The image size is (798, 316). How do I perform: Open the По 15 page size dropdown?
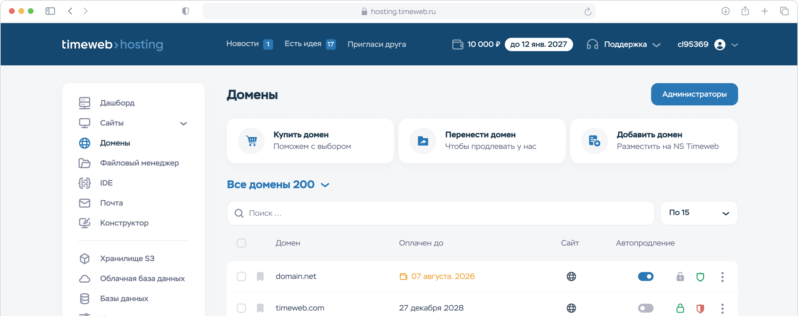(699, 213)
